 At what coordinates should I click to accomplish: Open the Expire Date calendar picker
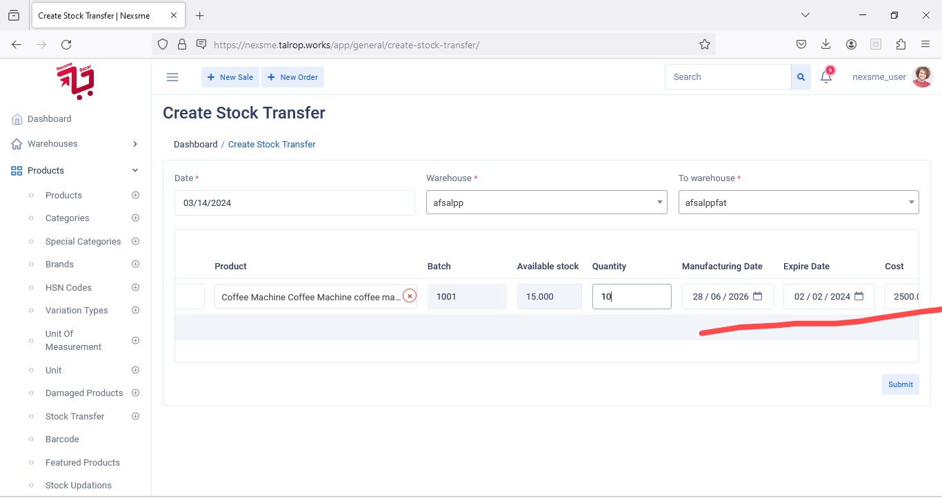point(859,296)
